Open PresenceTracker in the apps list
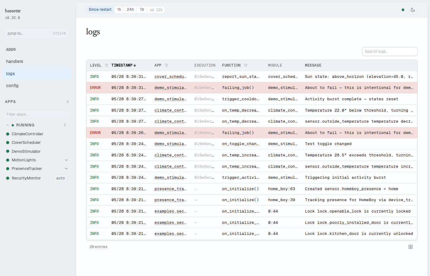The width and height of the screenshot is (430, 276). coord(27,169)
